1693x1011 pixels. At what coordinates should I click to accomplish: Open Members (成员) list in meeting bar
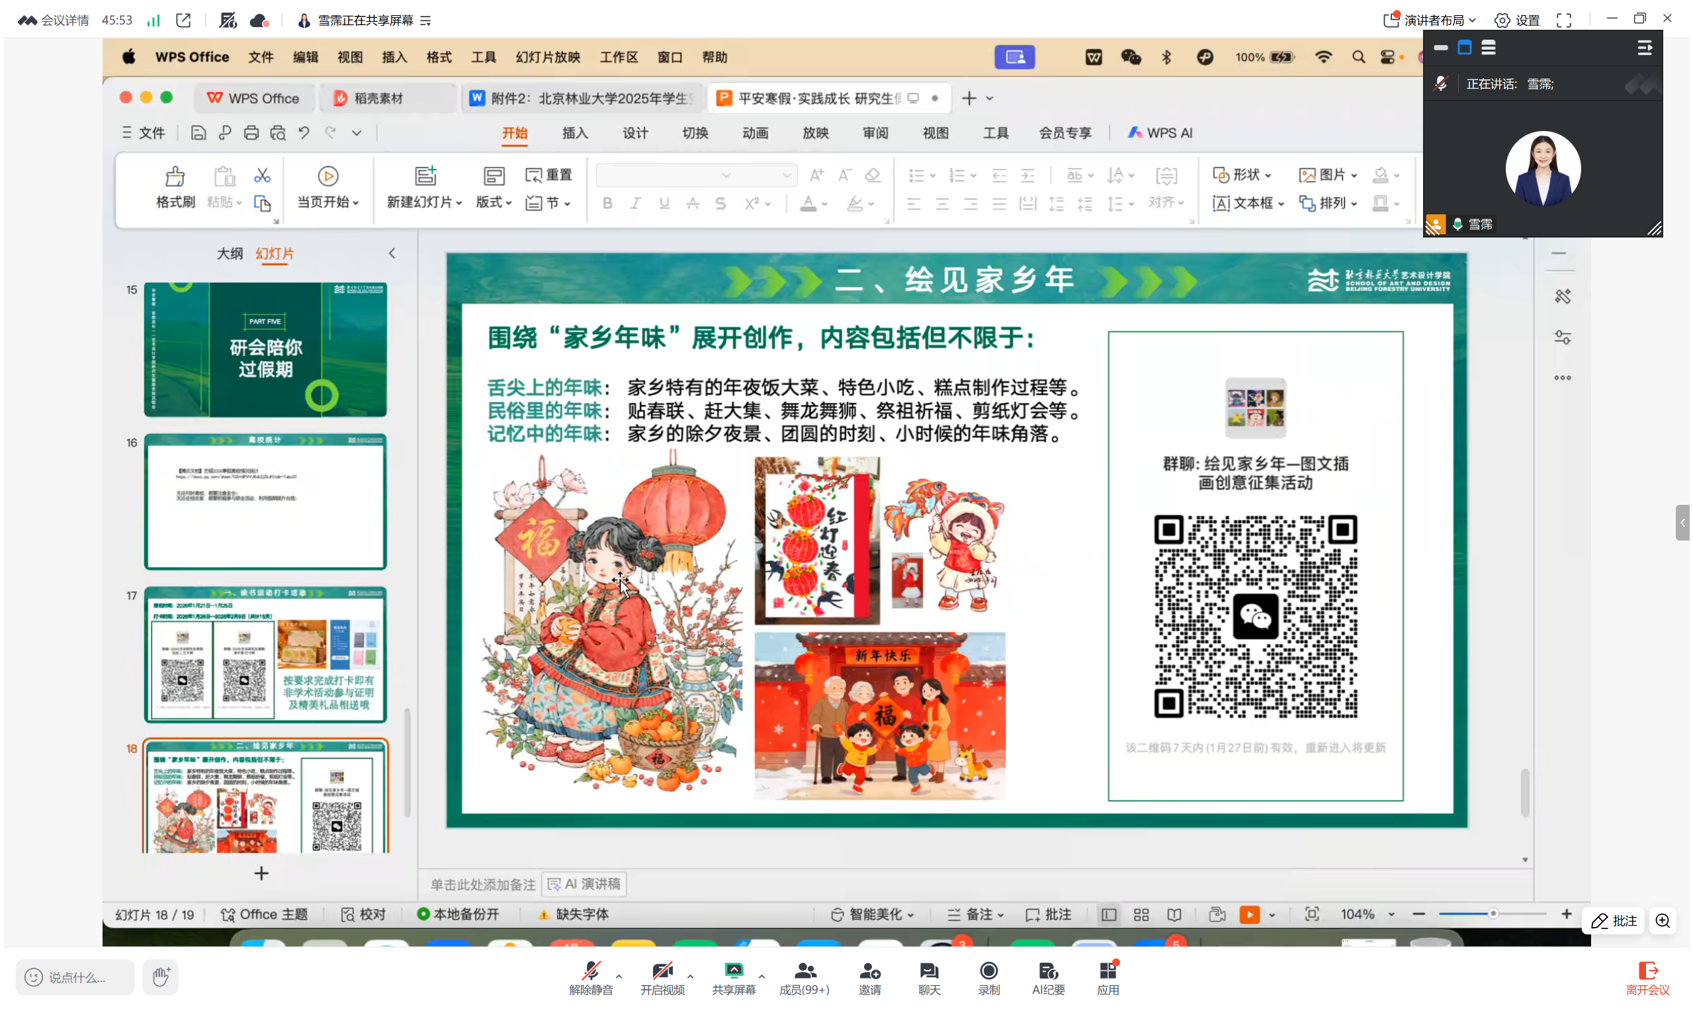tap(805, 979)
